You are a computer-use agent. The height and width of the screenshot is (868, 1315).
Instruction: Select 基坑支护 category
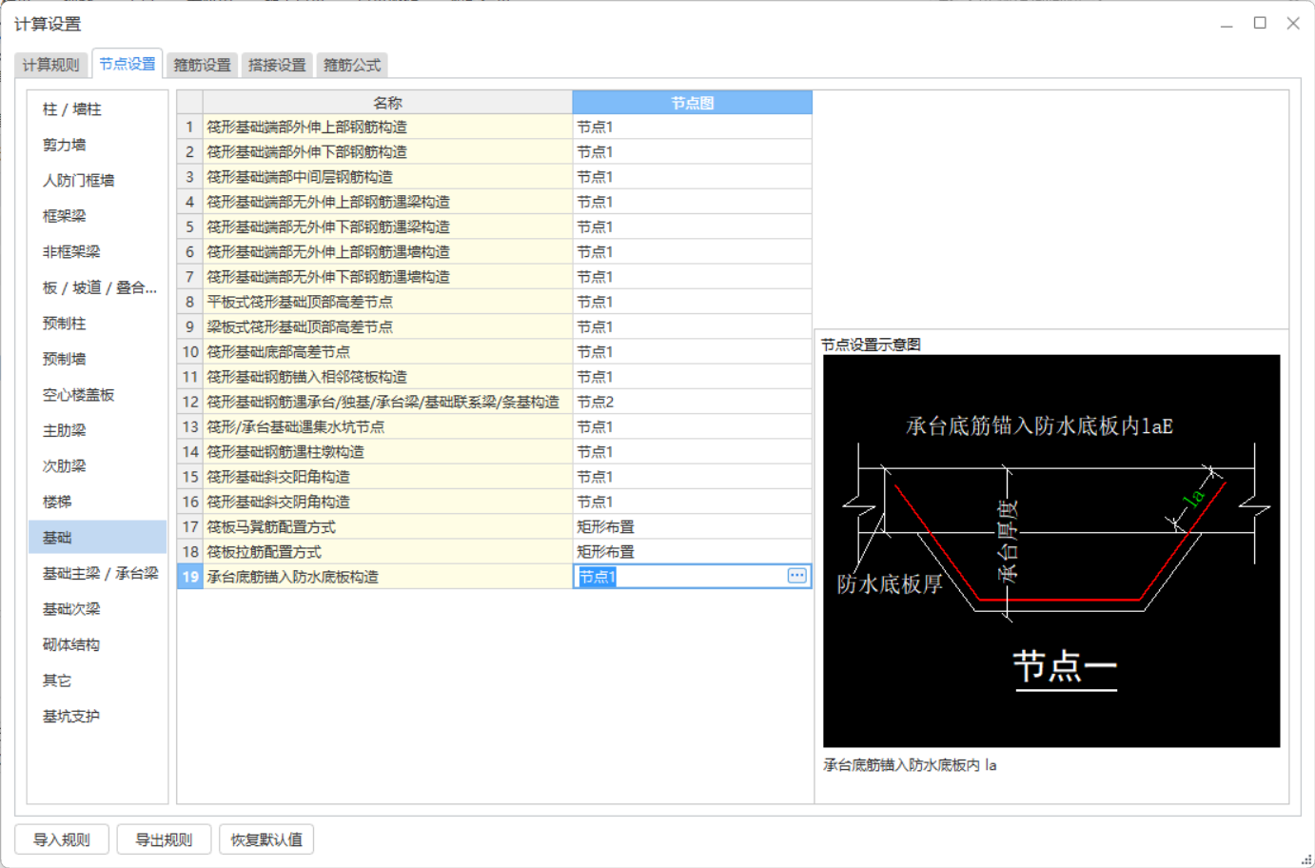97,716
